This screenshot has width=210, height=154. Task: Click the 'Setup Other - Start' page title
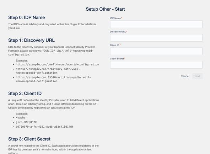(105, 9)
